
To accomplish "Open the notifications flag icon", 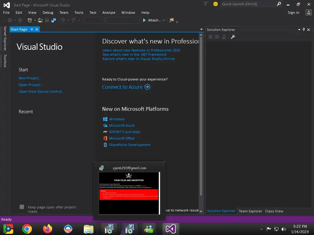I will pos(205,4).
